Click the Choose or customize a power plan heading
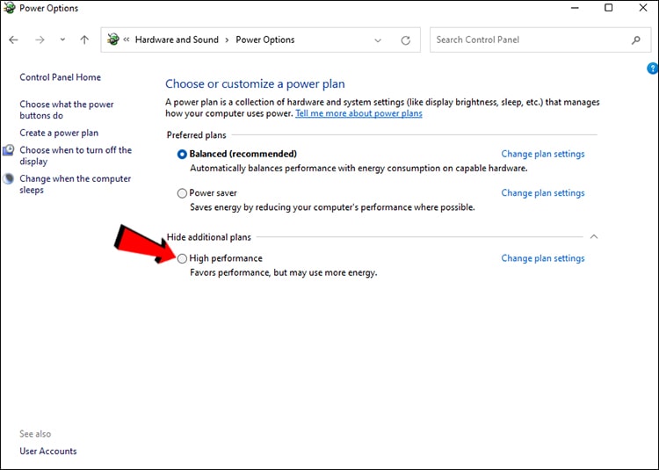659x470 pixels. [255, 83]
